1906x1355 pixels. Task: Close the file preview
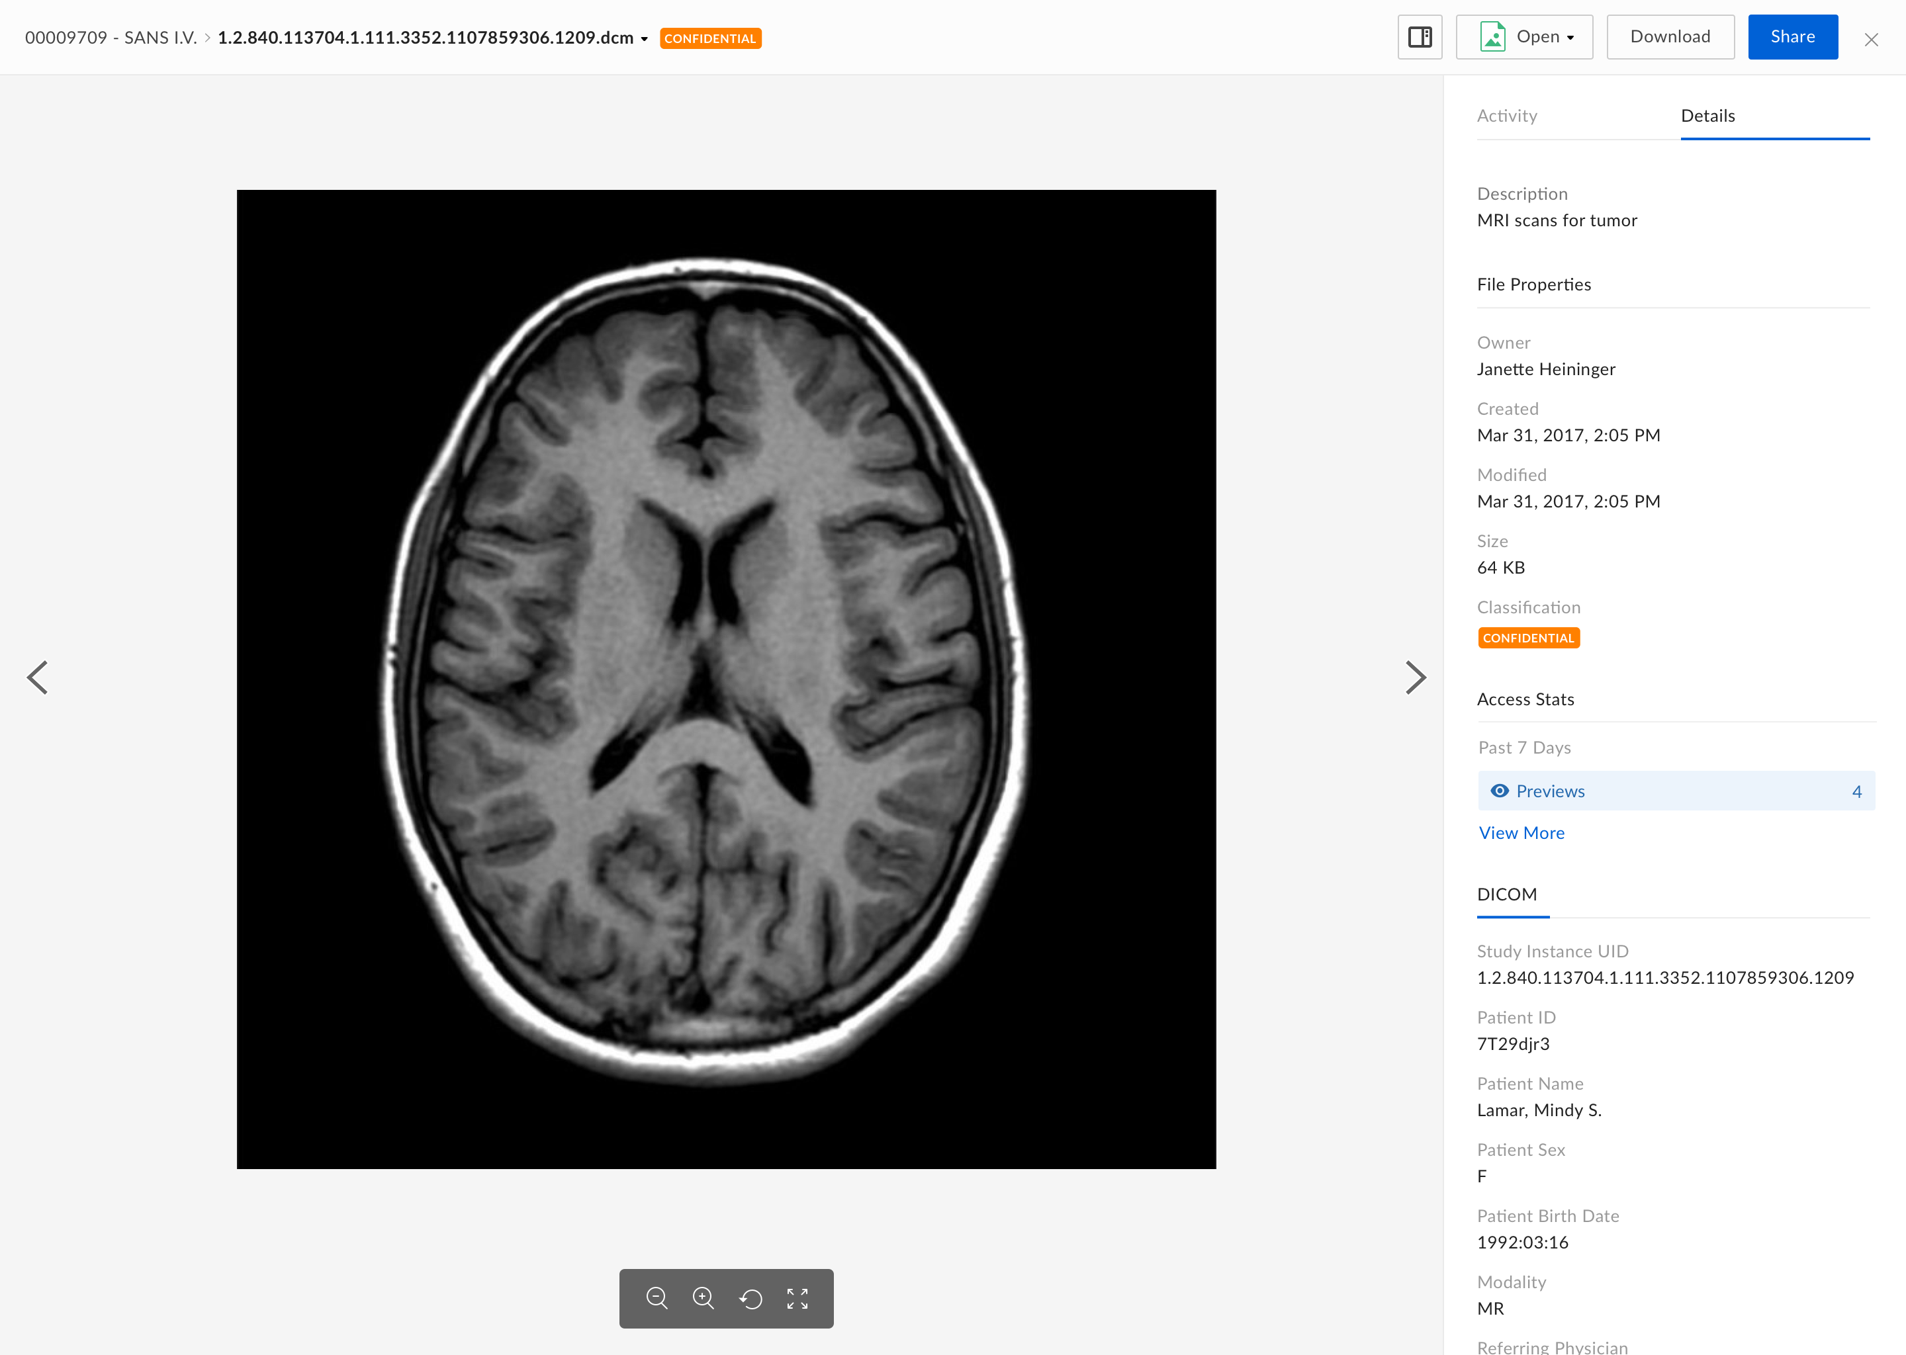[x=1871, y=39]
